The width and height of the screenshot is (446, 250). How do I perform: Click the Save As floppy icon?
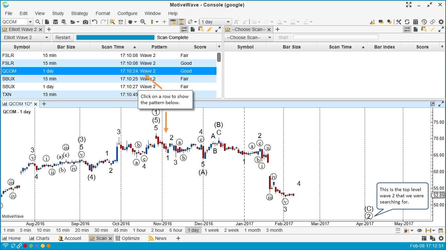coord(64,22)
